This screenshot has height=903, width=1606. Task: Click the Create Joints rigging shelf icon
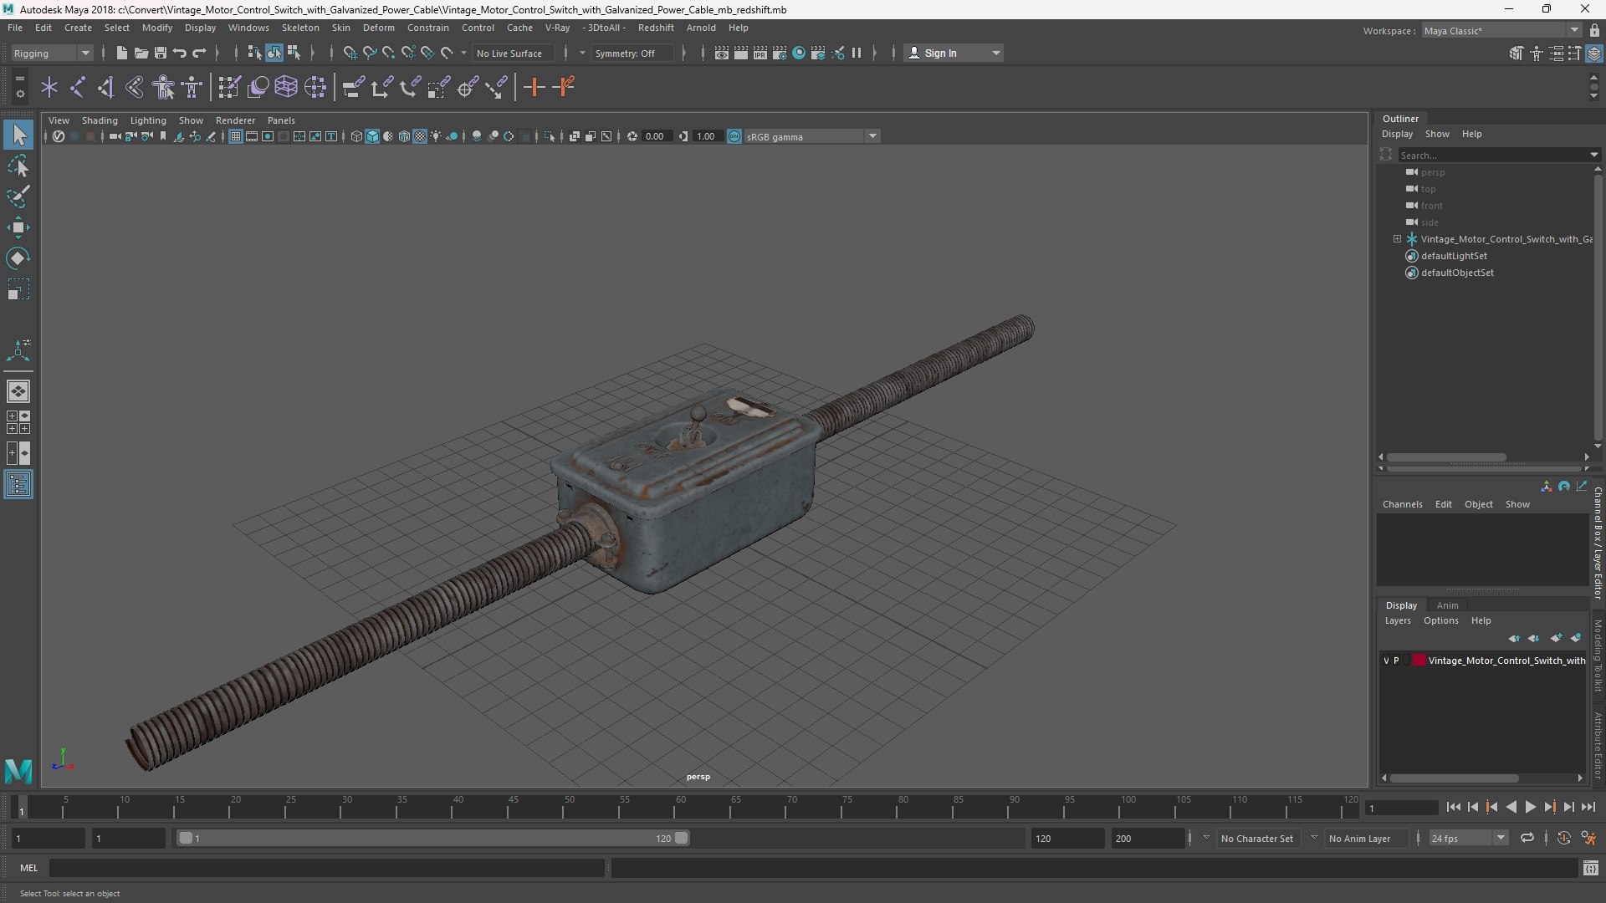point(78,87)
